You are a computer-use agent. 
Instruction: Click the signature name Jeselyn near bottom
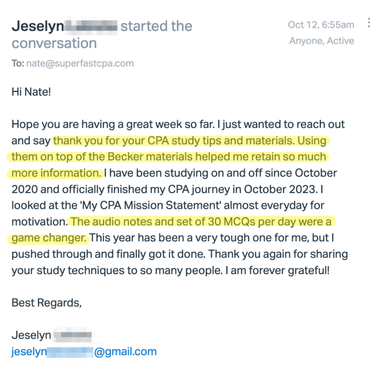[x=31, y=335]
